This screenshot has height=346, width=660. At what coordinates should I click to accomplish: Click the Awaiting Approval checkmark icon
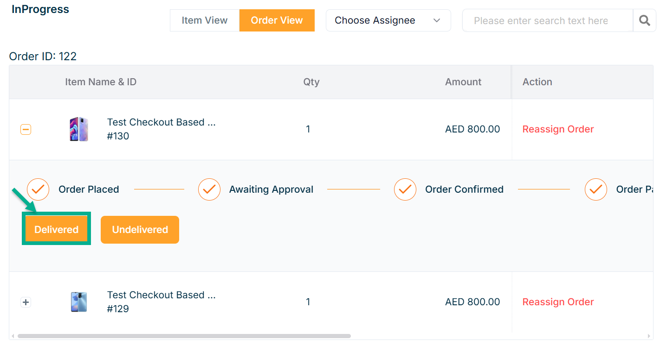click(x=209, y=189)
